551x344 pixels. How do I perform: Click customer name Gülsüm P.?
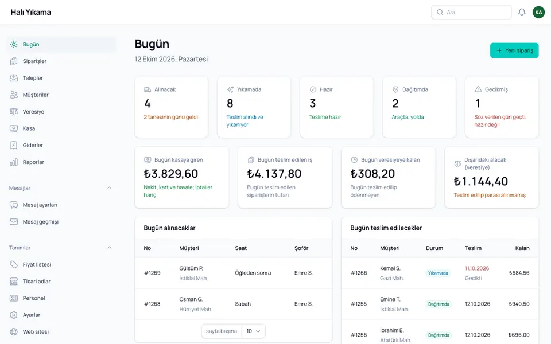191,268
